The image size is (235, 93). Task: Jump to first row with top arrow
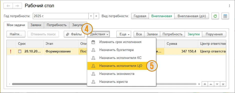(x=205, y=84)
